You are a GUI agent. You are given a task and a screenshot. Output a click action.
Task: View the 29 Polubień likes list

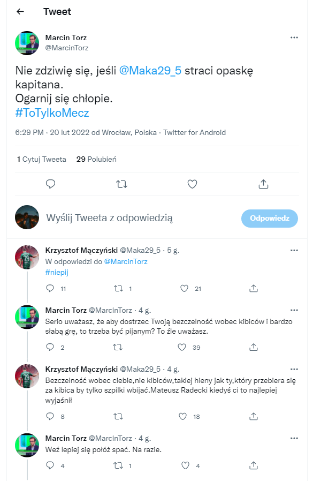click(x=96, y=159)
